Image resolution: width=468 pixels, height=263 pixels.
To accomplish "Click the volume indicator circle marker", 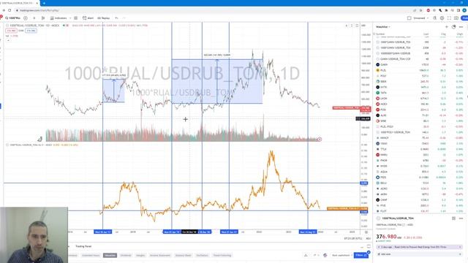I will tap(320, 140).
